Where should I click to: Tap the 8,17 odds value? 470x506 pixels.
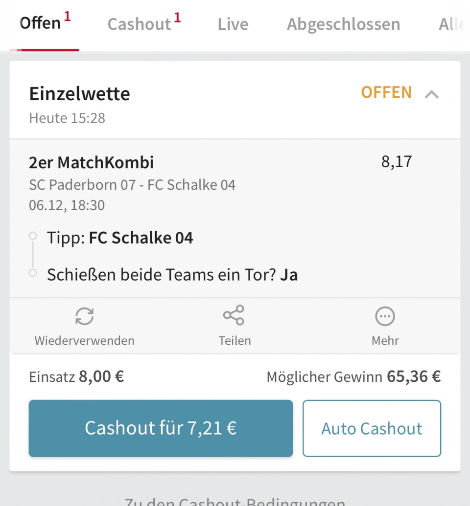click(x=396, y=162)
